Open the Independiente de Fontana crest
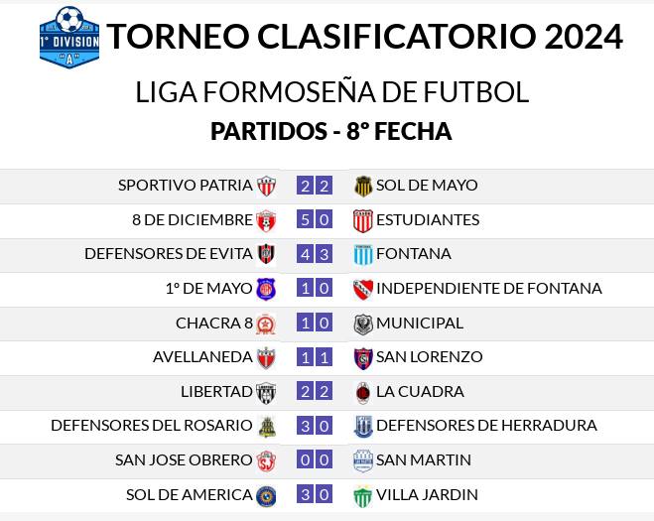 363,289
